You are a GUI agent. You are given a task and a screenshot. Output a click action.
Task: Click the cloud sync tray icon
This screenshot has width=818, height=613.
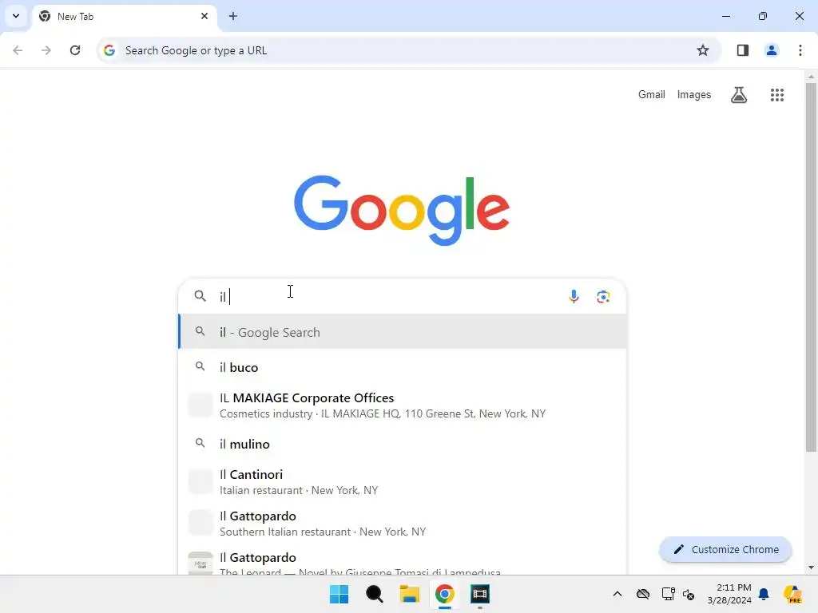point(643,594)
